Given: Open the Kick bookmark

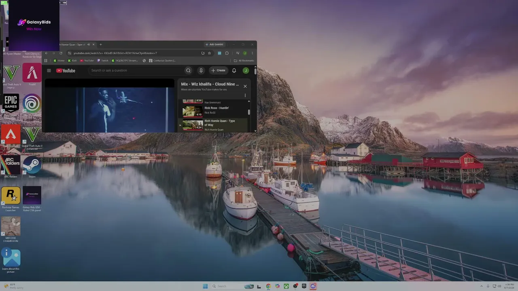Looking at the screenshot, I should point(72,61).
